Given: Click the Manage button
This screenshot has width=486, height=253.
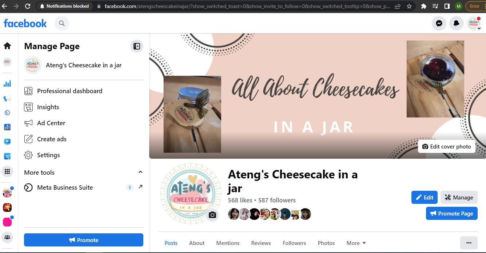Looking at the screenshot, I should pyautogui.click(x=459, y=197).
